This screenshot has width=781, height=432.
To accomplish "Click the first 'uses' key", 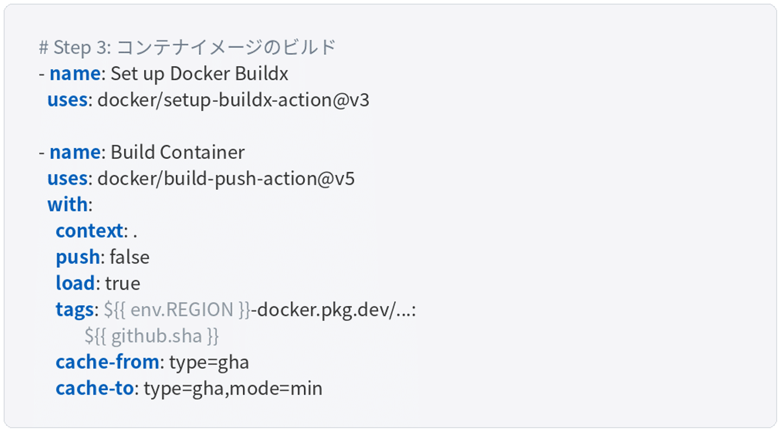I will point(67,100).
